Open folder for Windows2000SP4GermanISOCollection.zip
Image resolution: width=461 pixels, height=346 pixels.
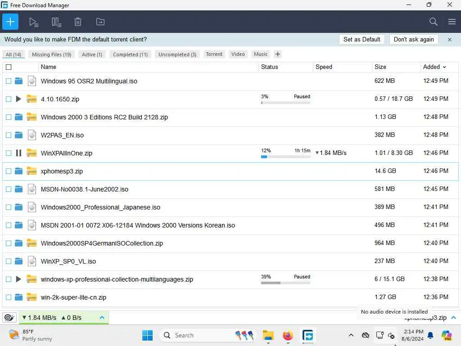pos(18,243)
